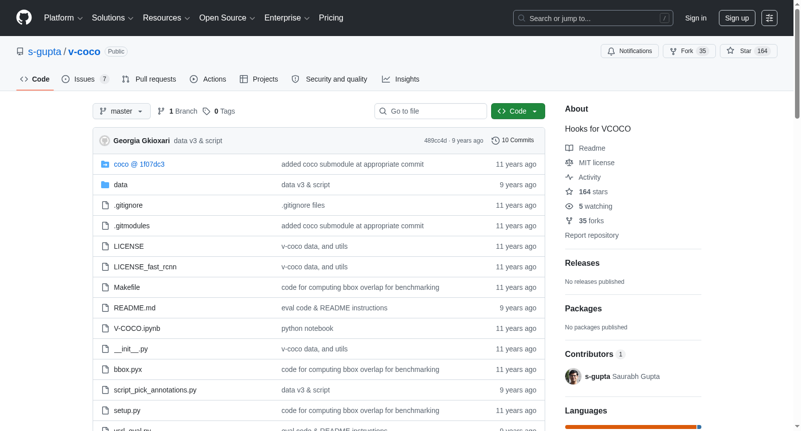Open the .gitmodules file

[132, 226]
